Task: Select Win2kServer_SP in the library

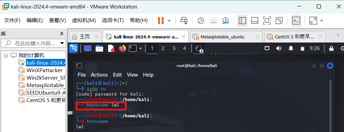Action: point(46,78)
